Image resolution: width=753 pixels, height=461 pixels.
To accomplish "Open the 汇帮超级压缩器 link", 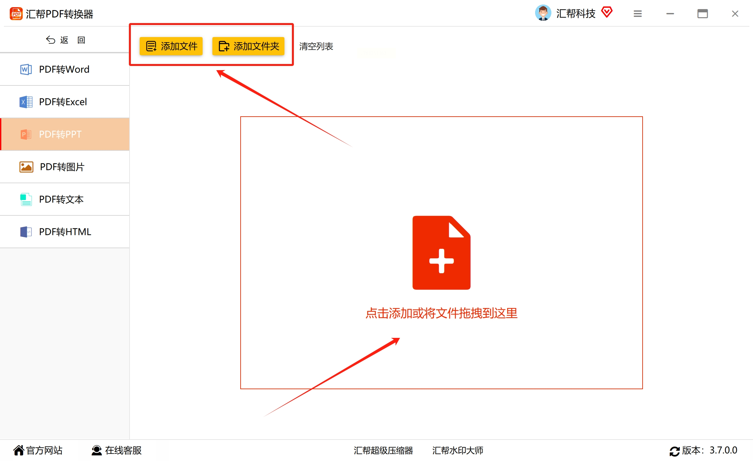I will 383,450.
